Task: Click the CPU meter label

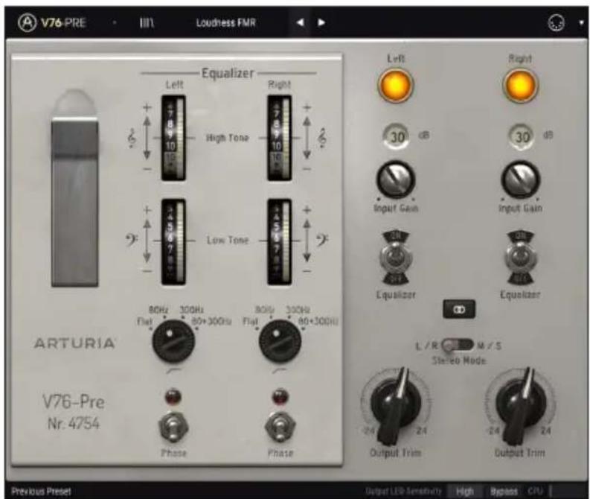Action: 535,491
